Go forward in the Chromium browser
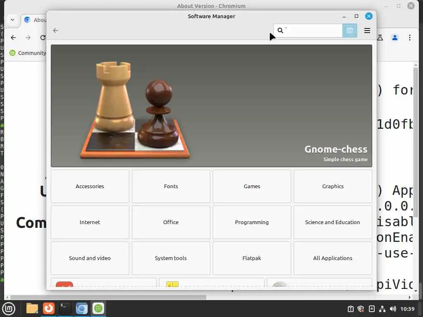 (x=28, y=38)
